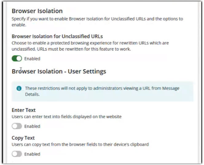Click the blue info icon in the notice banner
This screenshot has width=204, height=165.
pyautogui.click(x=19, y=88)
